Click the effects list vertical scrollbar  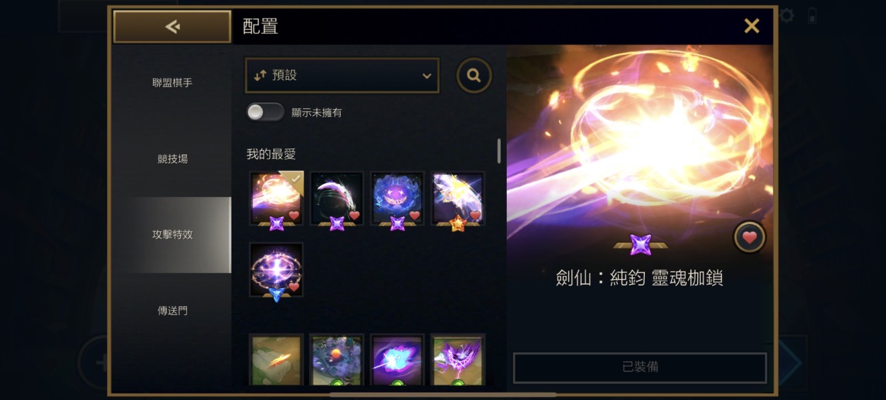[x=499, y=151]
